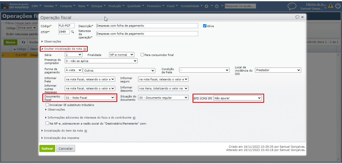Click the CFOP search magnifier icon

click(x=72, y=32)
